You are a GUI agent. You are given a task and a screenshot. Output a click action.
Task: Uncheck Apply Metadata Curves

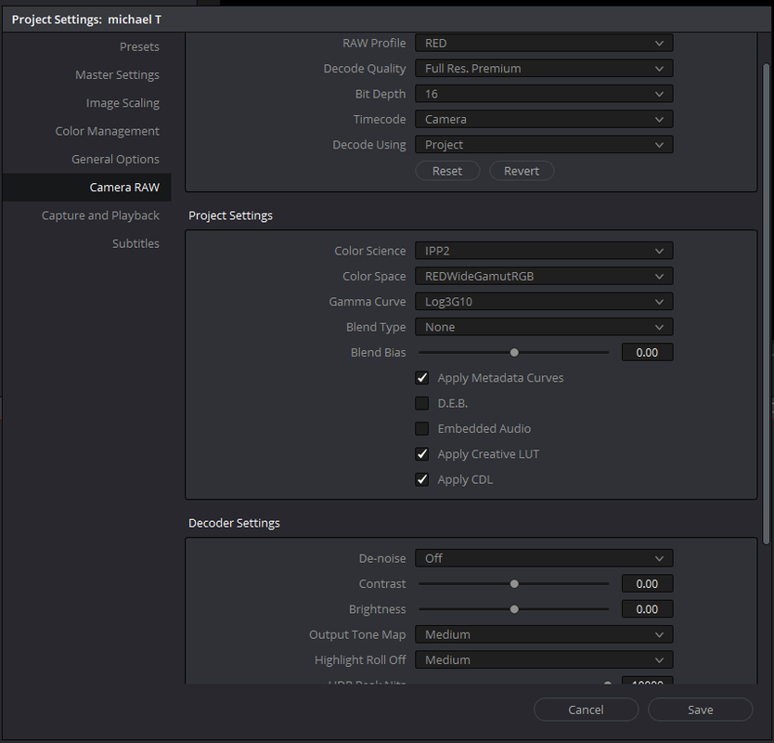[422, 378]
